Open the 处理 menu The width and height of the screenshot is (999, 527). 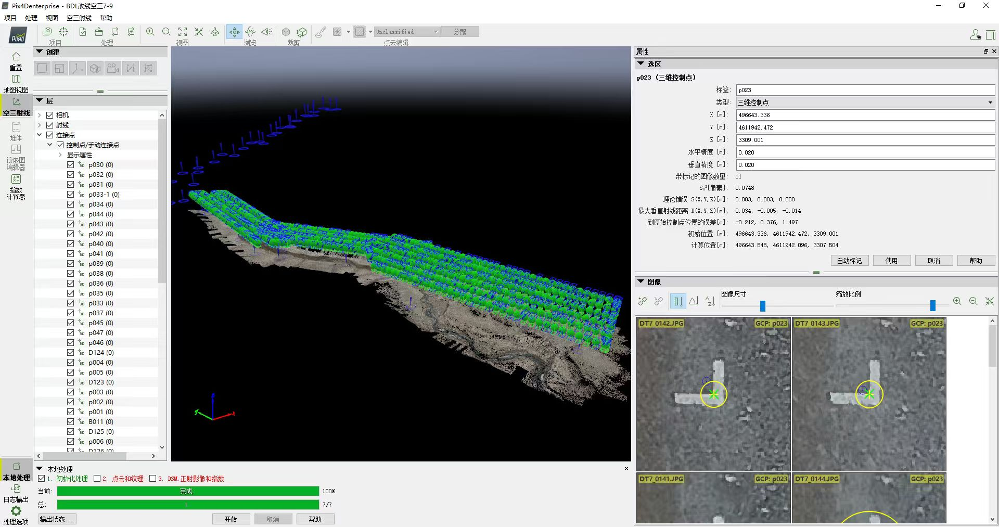31,18
